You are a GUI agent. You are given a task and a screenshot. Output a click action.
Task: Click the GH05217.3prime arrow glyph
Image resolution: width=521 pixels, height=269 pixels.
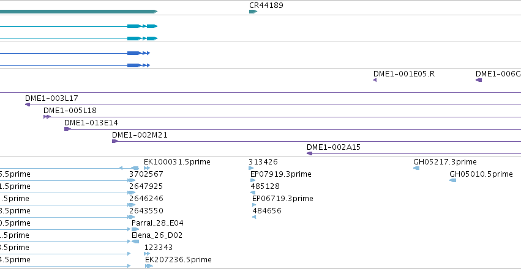[416, 168]
